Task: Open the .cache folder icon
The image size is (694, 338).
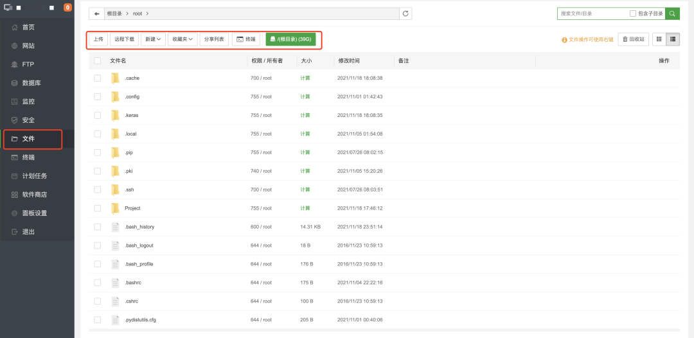Action: point(116,78)
